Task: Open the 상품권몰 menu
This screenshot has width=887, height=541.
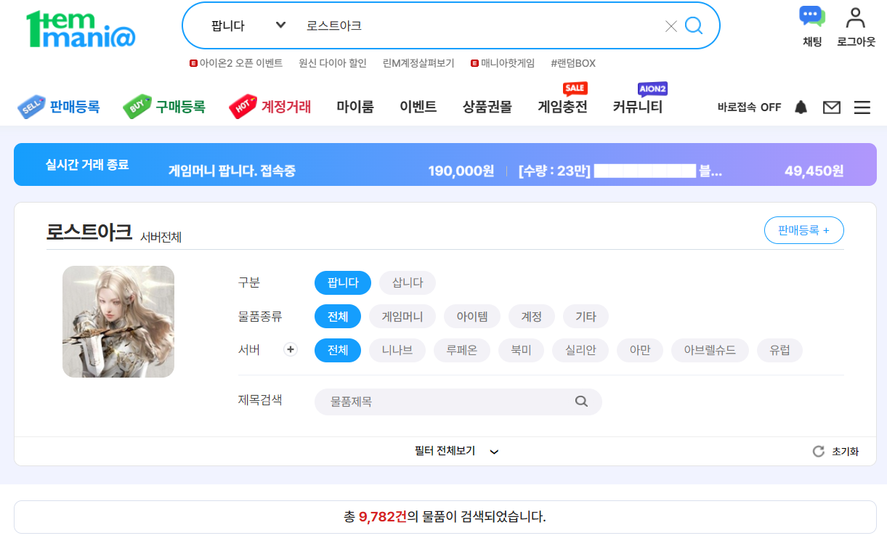Action: [x=487, y=107]
